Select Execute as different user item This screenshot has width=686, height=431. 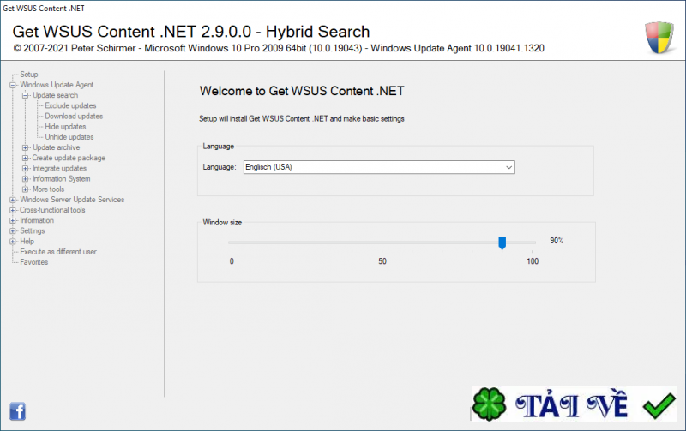(x=58, y=252)
